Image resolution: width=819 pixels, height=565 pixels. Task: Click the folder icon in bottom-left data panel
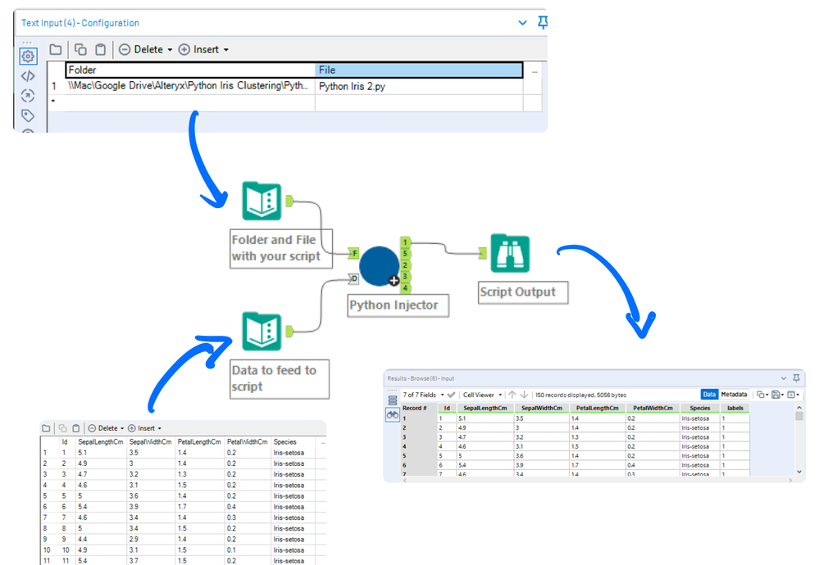pos(46,428)
